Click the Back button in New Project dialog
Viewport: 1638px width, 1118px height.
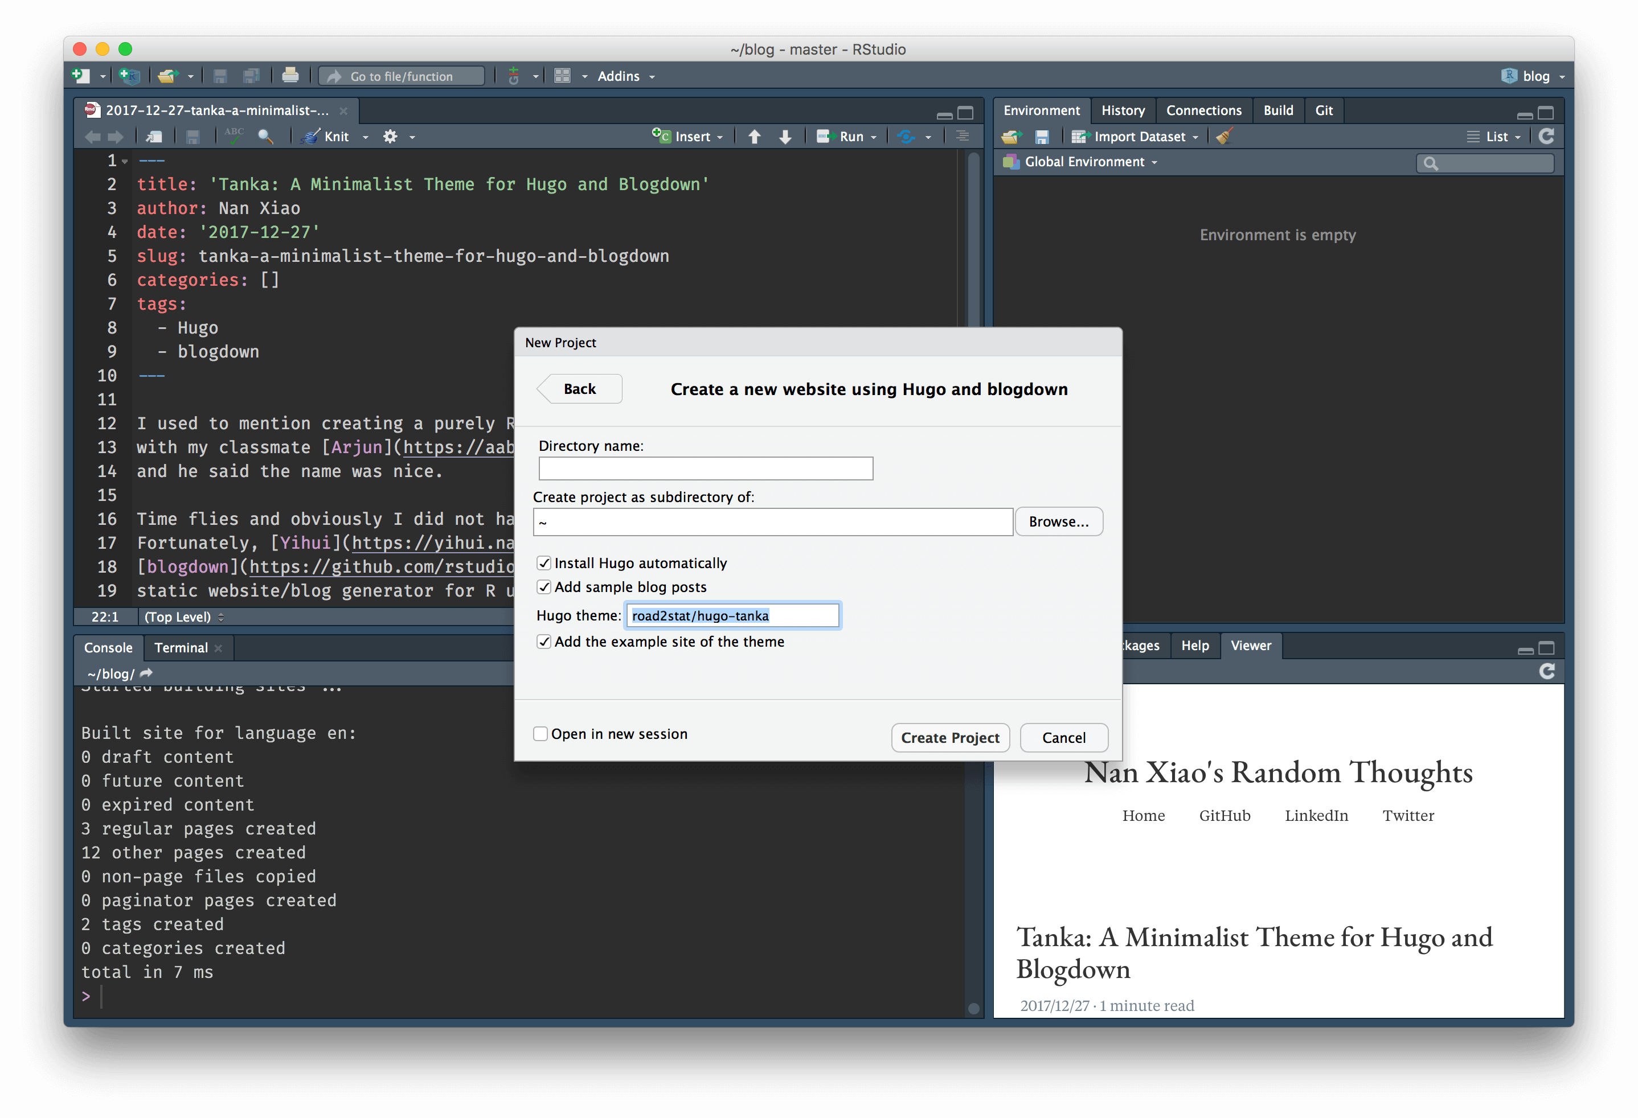click(x=579, y=389)
